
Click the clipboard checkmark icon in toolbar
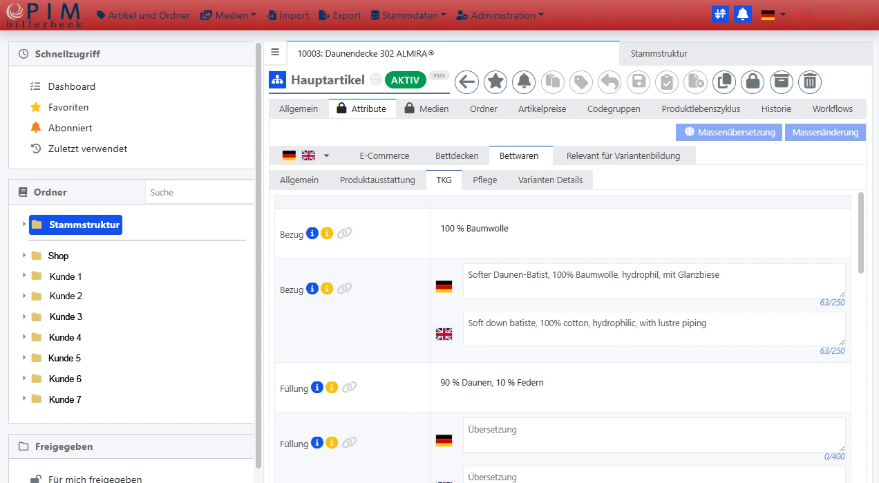[667, 82]
